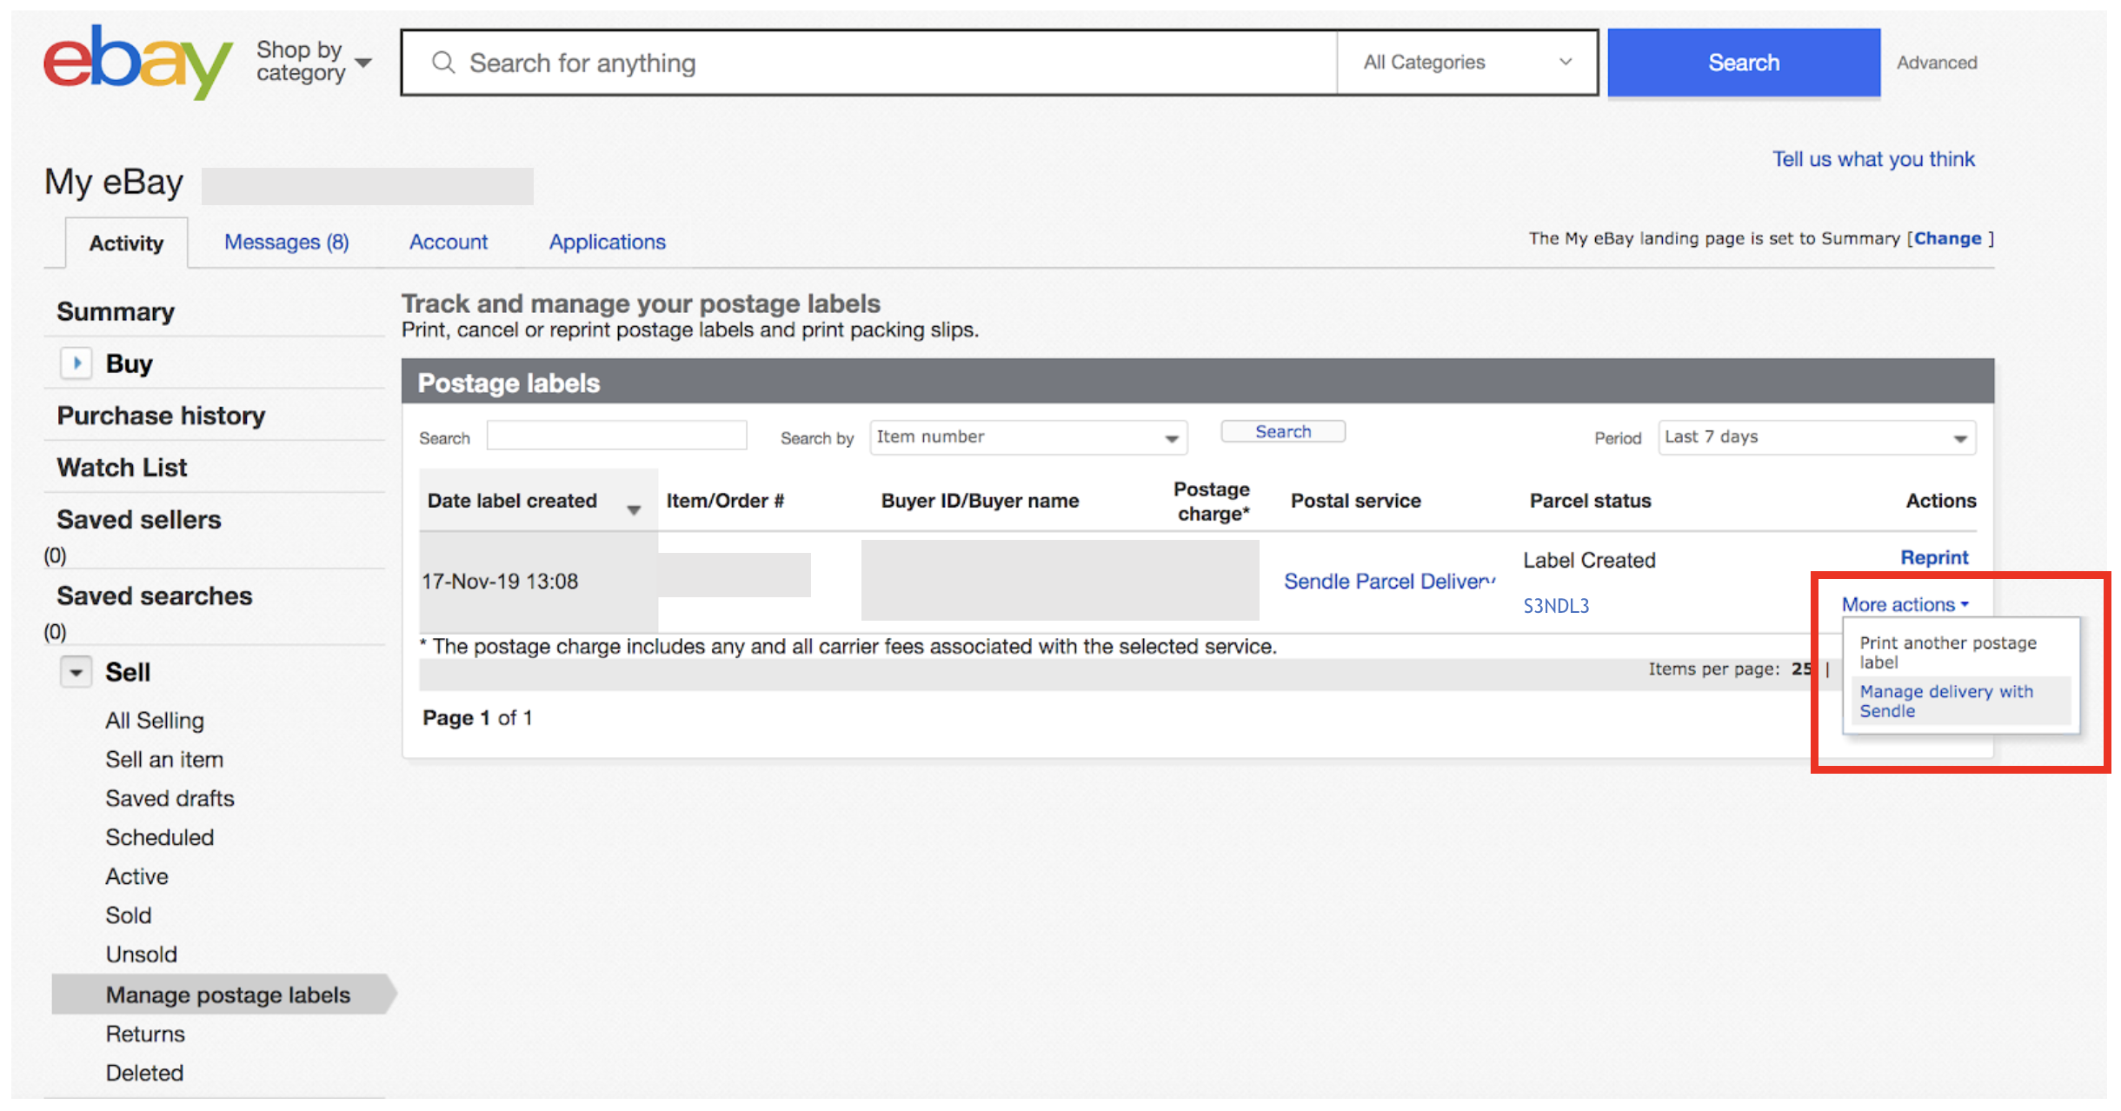This screenshot has height=1111, width=2121.
Task: Open Watch List in sidebar
Action: 122,468
